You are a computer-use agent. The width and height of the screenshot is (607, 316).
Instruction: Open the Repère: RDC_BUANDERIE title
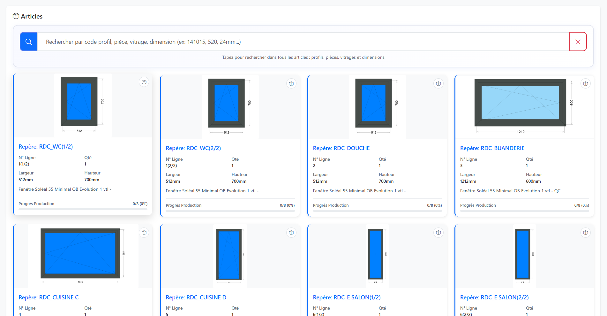[492, 148]
